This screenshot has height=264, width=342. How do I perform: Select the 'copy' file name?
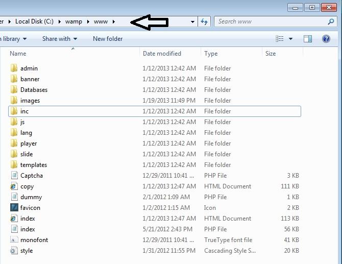tap(27, 186)
